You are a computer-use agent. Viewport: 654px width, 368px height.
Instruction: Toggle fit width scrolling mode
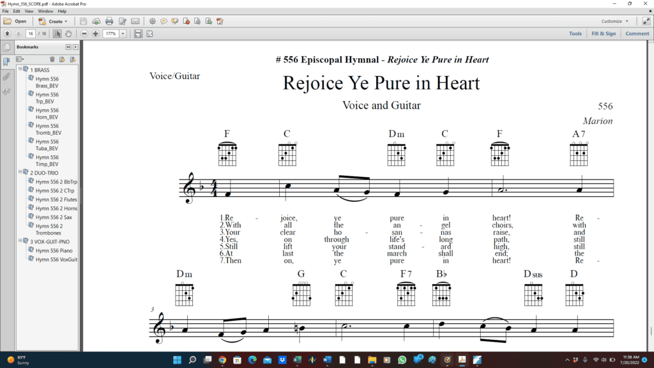(138, 33)
